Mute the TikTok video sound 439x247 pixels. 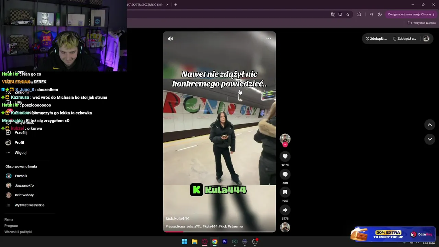(170, 39)
